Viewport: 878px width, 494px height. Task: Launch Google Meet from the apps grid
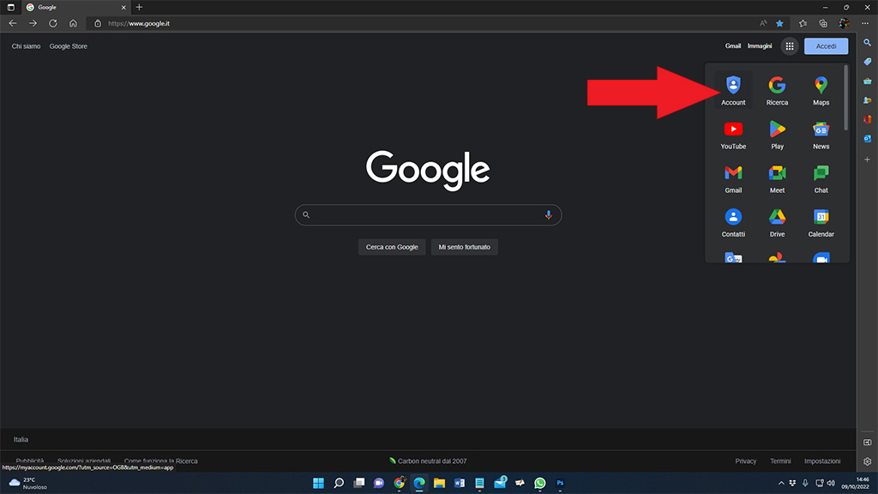point(777,178)
